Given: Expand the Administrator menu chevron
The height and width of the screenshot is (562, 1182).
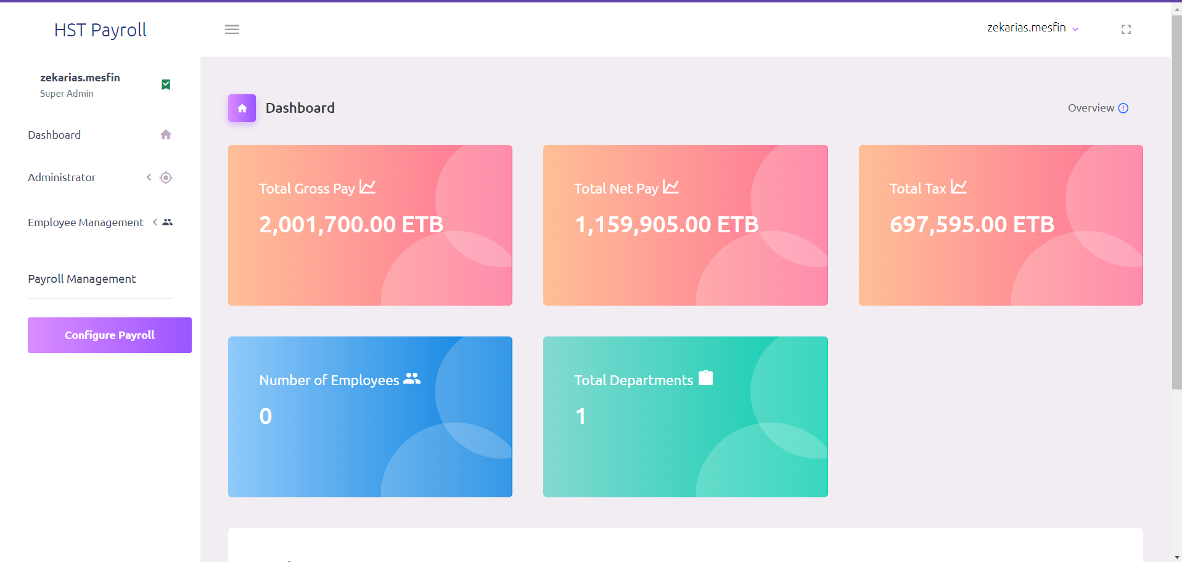Looking at the screenshot, I should (149, 177).
